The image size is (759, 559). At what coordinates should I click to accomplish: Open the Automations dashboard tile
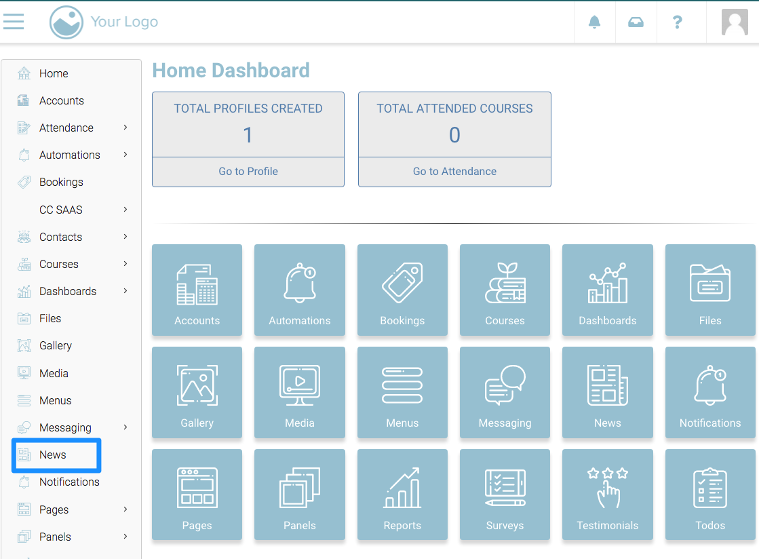pos(299,290)
